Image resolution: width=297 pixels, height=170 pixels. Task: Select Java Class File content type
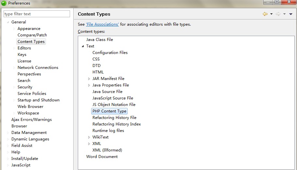point(100,40)
